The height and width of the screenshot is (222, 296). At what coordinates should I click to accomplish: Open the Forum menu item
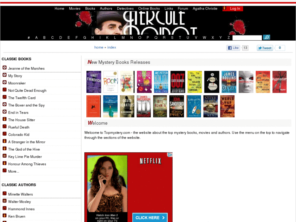coord(183,9)
